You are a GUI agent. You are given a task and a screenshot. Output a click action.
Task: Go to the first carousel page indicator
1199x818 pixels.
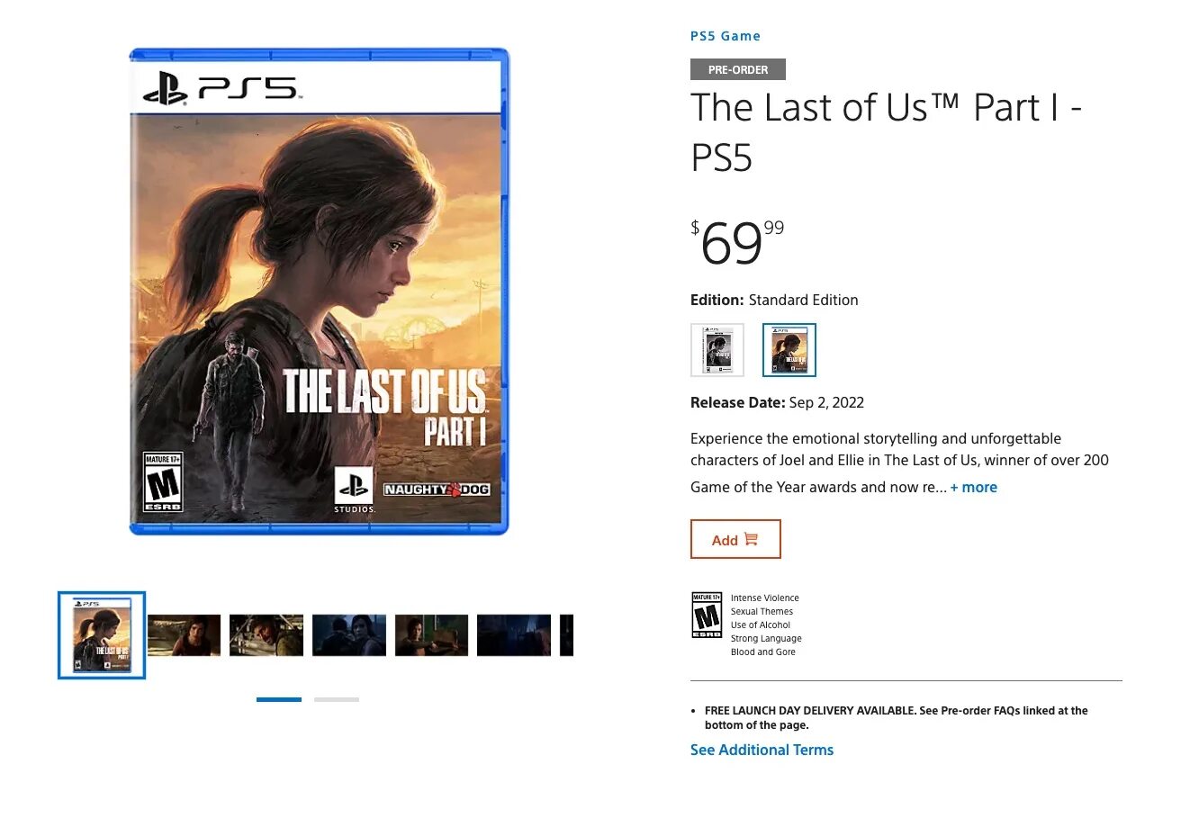pos(279,699)
